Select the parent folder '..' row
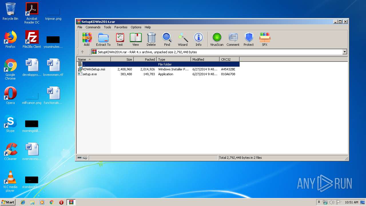Image resolution: width=366 pixels, height=206 pixels. [158, 64]
